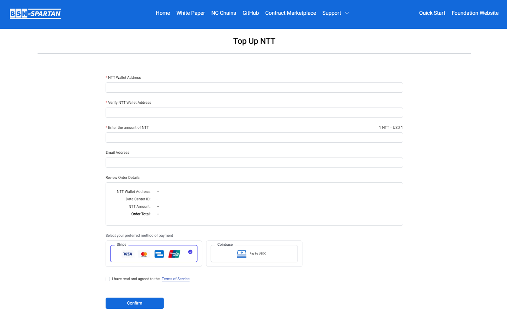The width and height of the screenshot is (507, 311).
Task: Focus the NTT Wallet Address field
Action: [x=254, y=88]
